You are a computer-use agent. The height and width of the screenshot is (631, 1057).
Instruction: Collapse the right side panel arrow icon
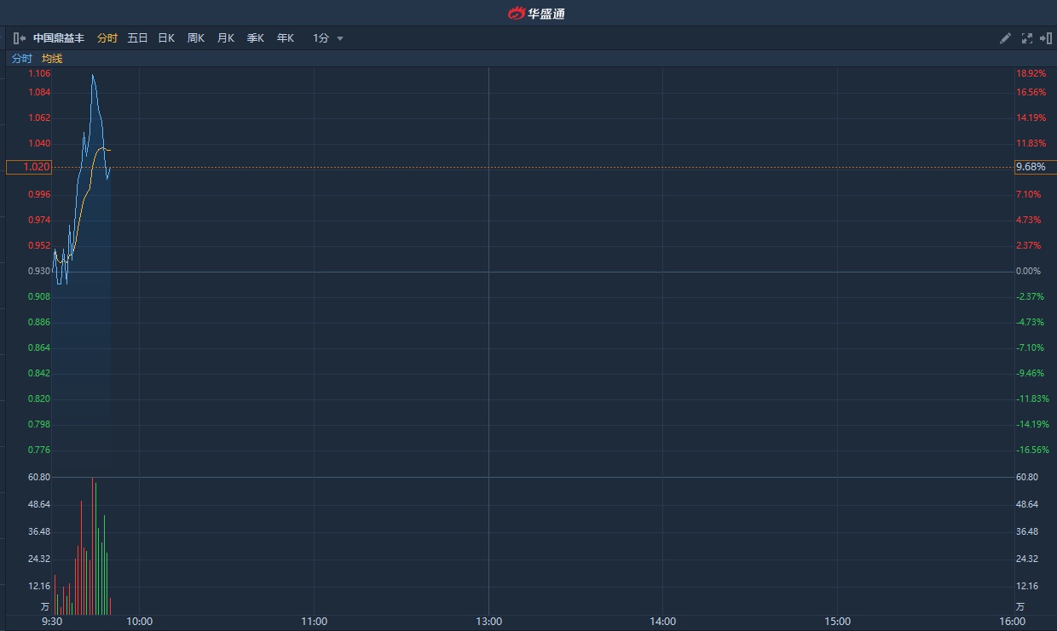tap(1046, 38)
